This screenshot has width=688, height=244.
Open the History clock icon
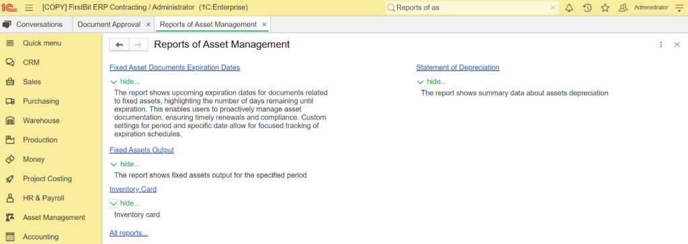(587, 7)
